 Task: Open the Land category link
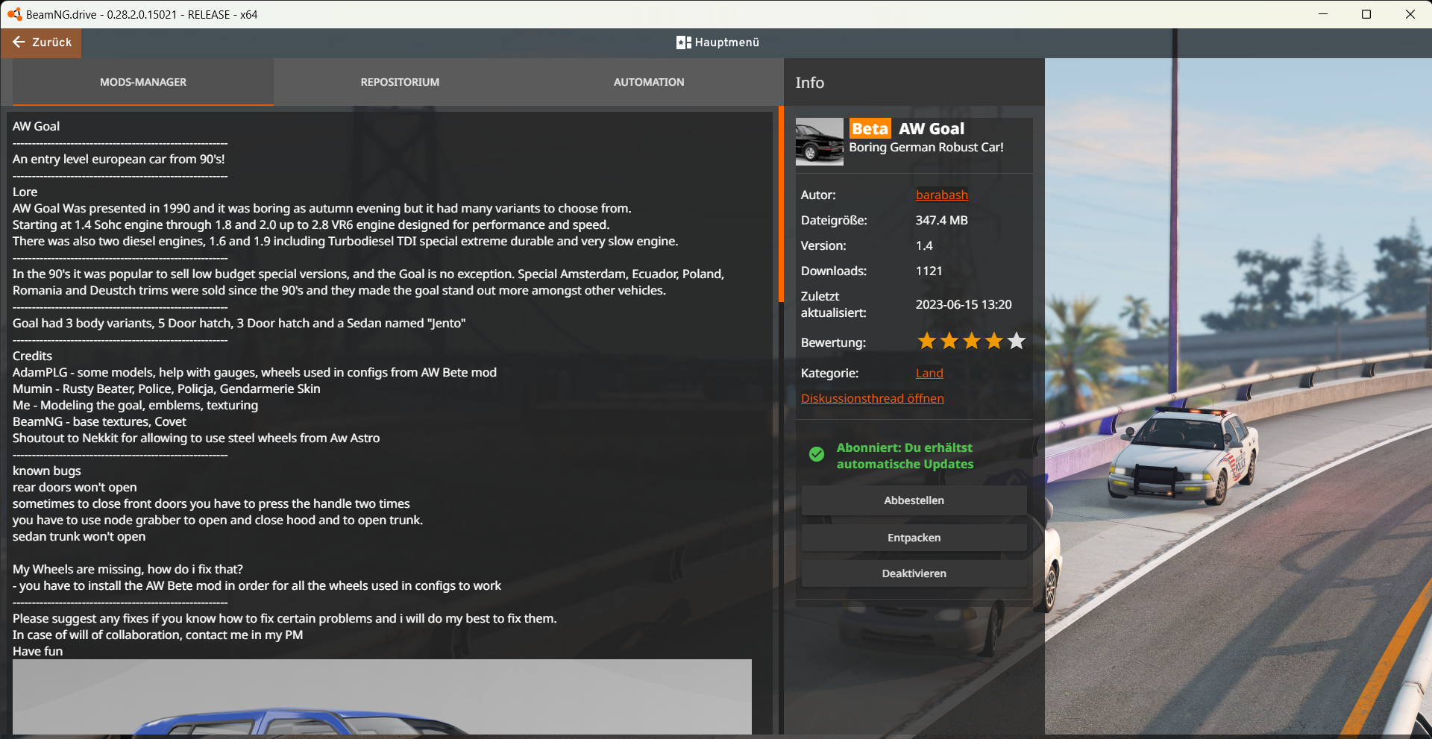(929, 373)
